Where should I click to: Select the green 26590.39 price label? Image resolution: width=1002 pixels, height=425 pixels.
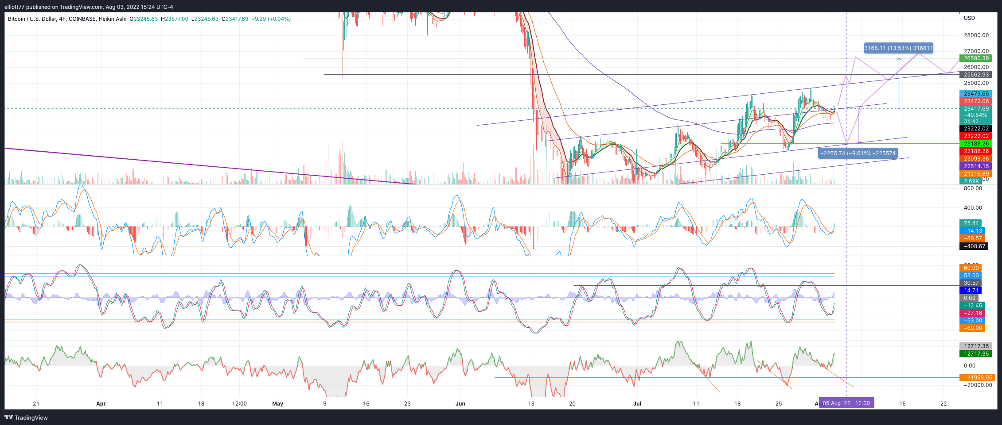coord(975,58)
